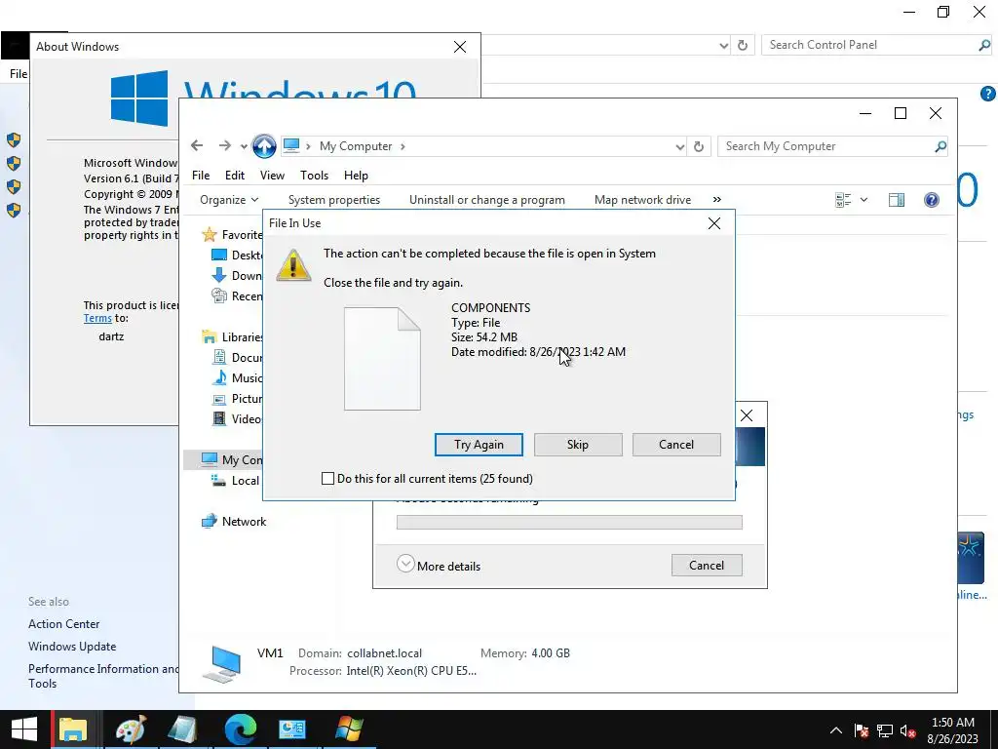The image size is (998, 749).
Task: Click the Windows flag taskbar icon
Action: pyautogui.click(x=350, y=729)
